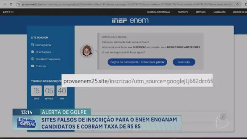
Task: Click the browser forward arrow
Action: pos(5,4)
